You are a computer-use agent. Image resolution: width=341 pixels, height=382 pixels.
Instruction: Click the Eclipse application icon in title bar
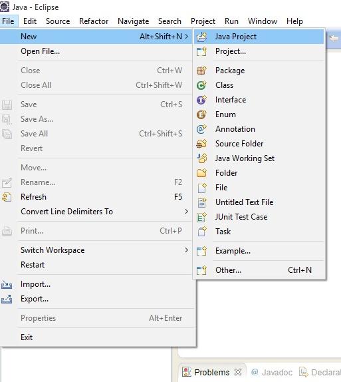[x=5, y=7]
